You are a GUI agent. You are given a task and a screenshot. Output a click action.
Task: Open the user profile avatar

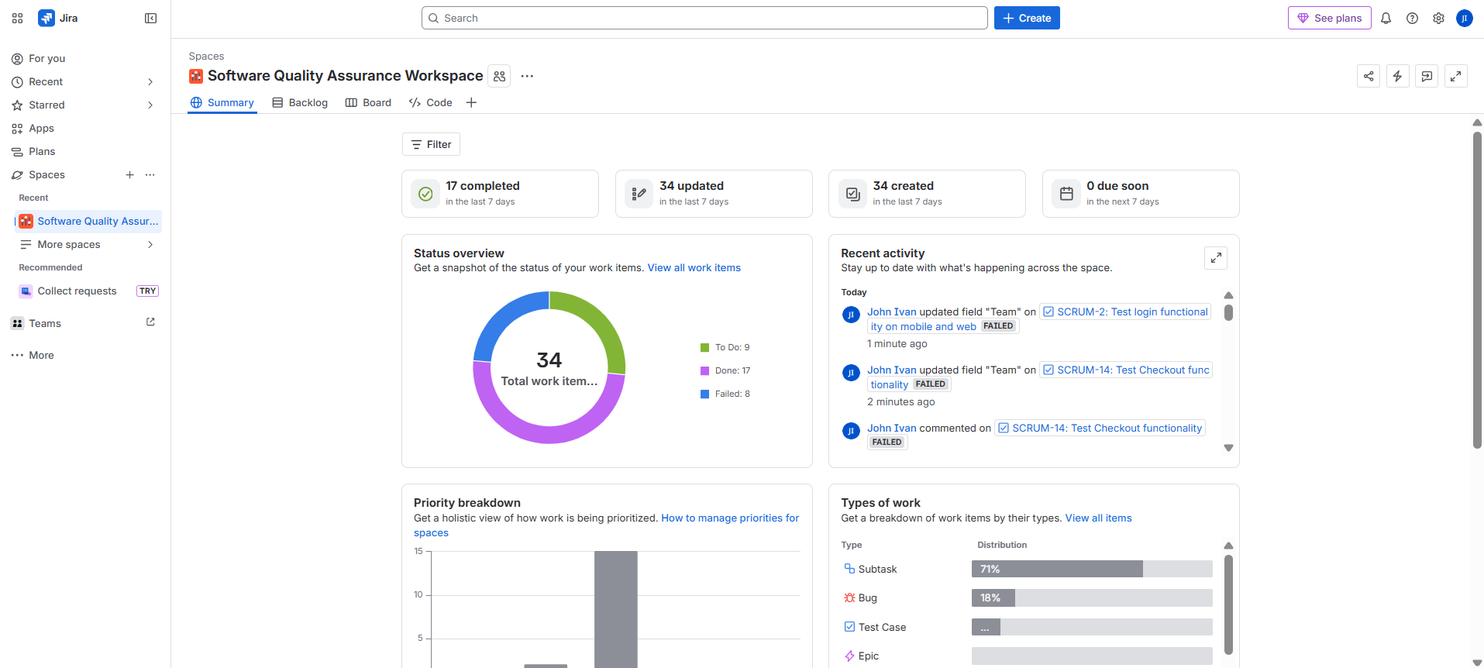(1465, 18)
